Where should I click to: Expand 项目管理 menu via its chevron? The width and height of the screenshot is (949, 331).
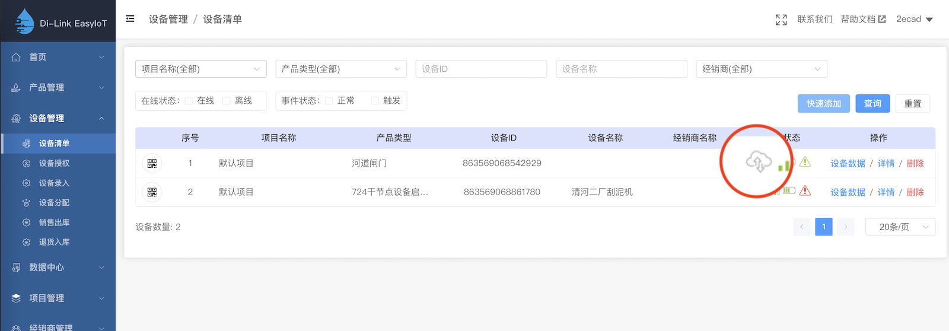101,298
